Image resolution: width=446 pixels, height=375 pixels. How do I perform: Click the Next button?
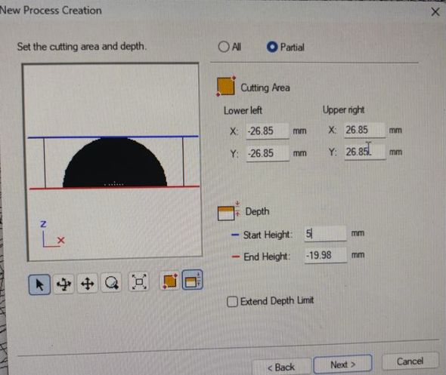tap(342, 364)
